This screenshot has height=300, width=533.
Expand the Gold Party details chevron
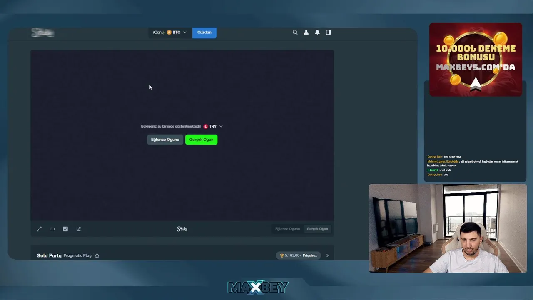[x=327, y=255]
